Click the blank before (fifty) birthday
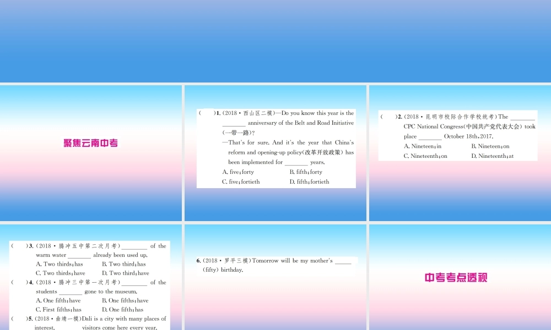 coord(343,261)
